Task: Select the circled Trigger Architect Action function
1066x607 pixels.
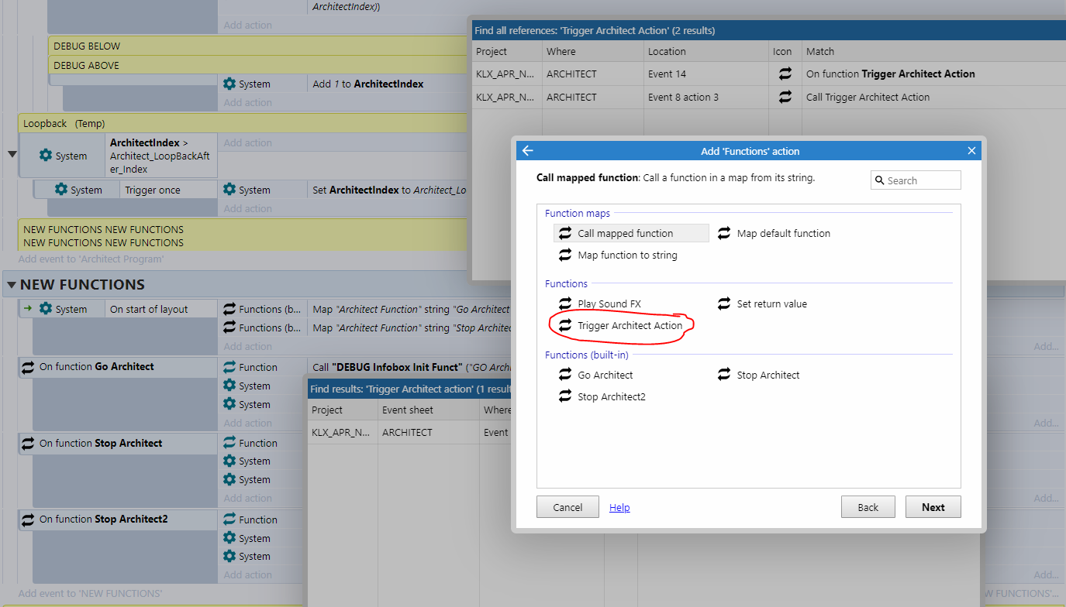Action: (x=624, y=325)
